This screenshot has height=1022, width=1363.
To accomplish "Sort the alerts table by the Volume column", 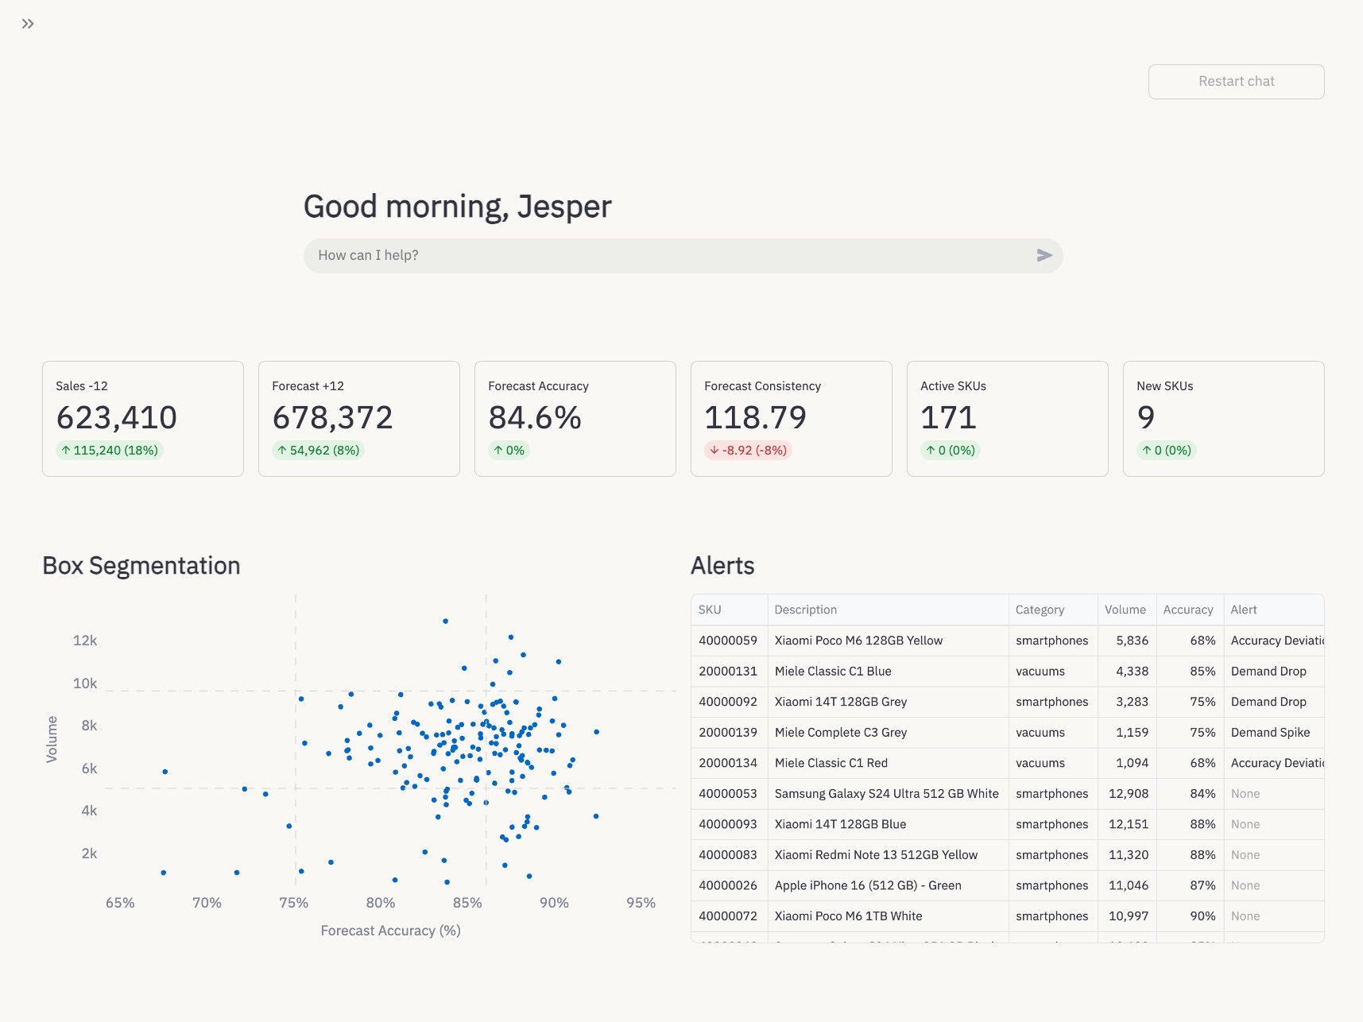I will 1125,610.
